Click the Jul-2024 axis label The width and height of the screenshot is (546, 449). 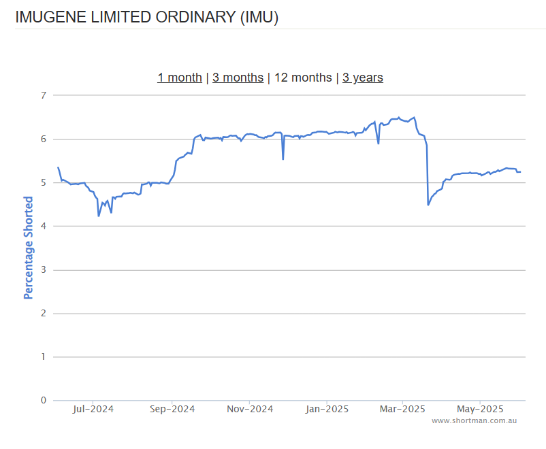(x=93, y=409)
